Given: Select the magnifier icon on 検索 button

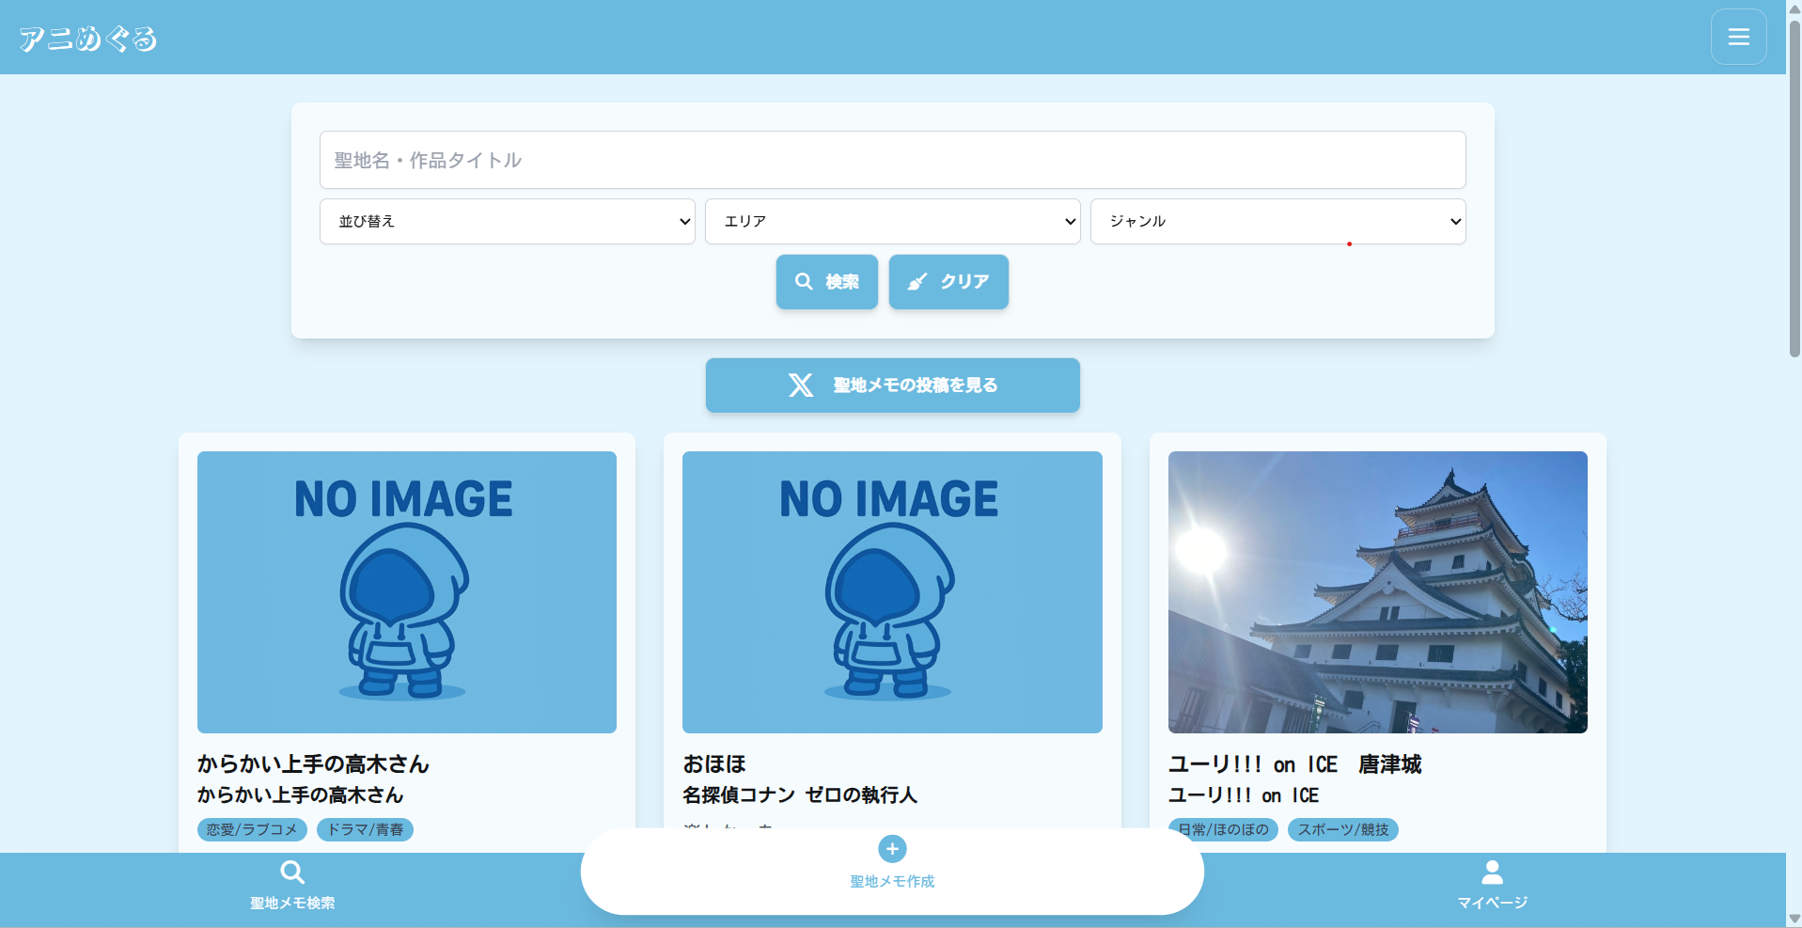Looking at the screenshot, I should [x=805, y=281].
